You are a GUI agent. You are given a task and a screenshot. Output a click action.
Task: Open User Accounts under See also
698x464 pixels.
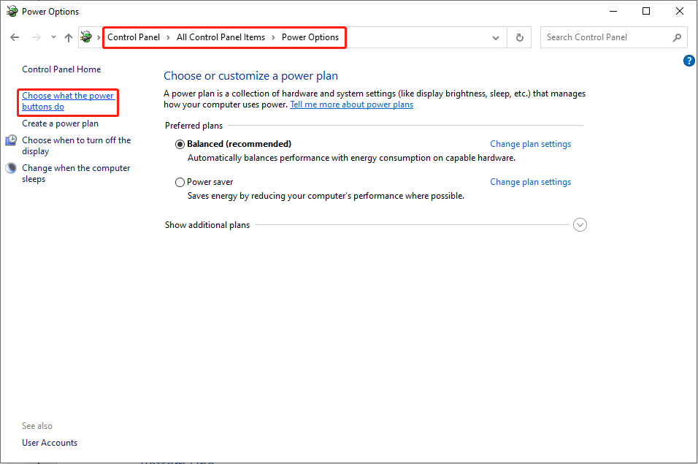click(x=50, y=443)
